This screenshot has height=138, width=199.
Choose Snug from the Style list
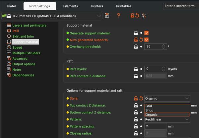(167, 110)
